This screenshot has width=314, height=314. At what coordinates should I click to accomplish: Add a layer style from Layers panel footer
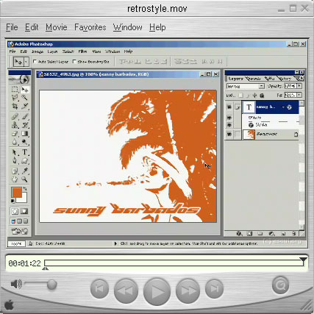pos(239,234)
